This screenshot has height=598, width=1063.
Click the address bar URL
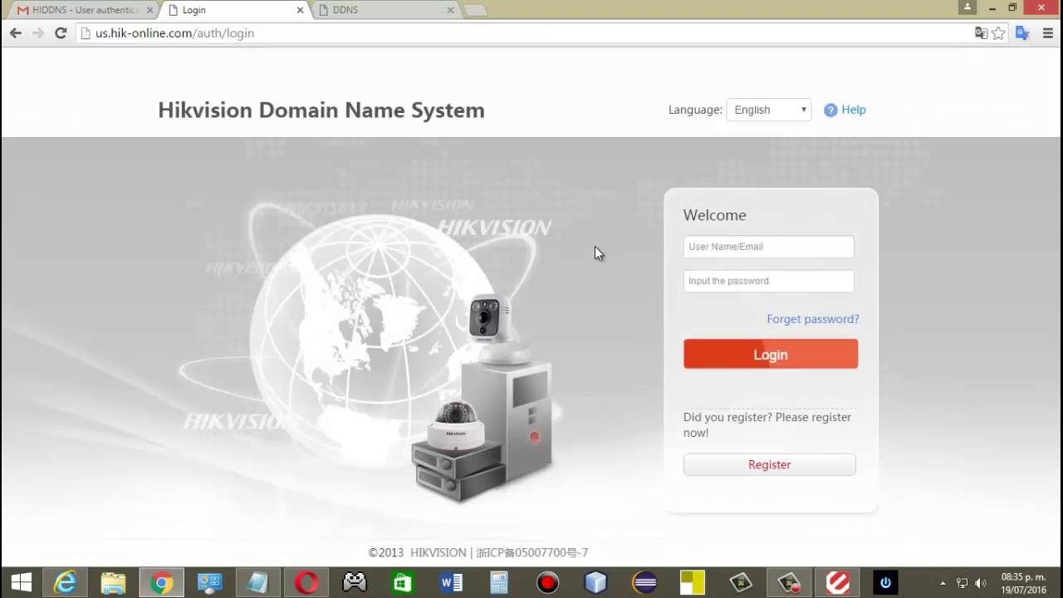[x=174, y=33]
